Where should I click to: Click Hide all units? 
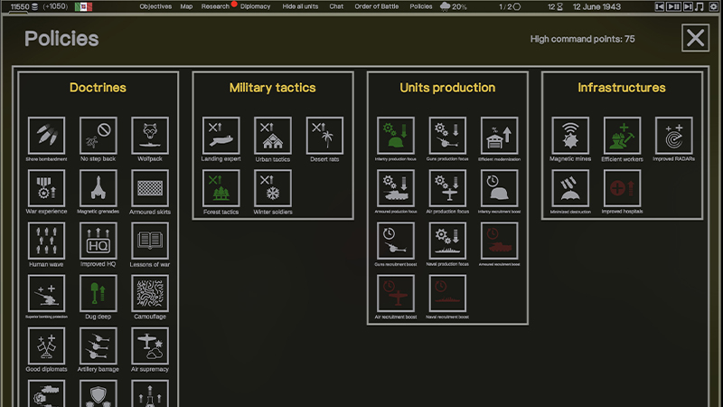point(300,6)
